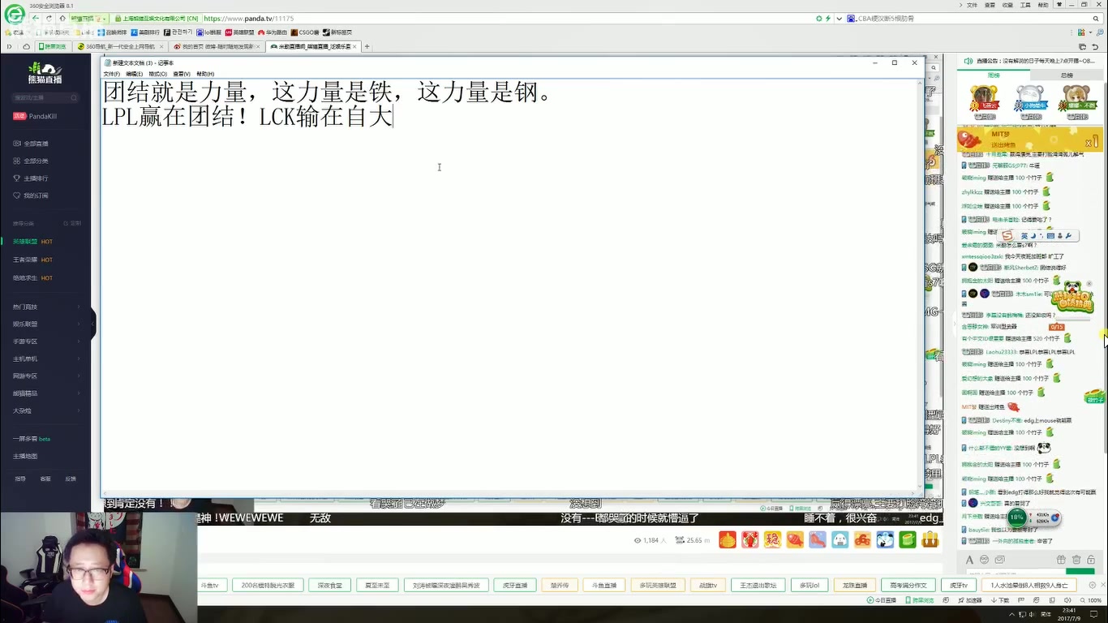Click 定制 customize button in sidebar

point(74,223)
